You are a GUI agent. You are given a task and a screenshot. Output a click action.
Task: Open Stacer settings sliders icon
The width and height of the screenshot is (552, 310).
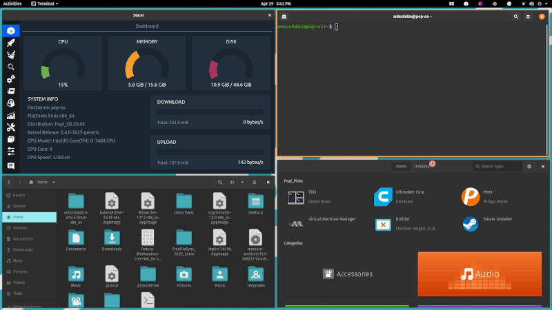pyautogui.click(x=11, y=152)
